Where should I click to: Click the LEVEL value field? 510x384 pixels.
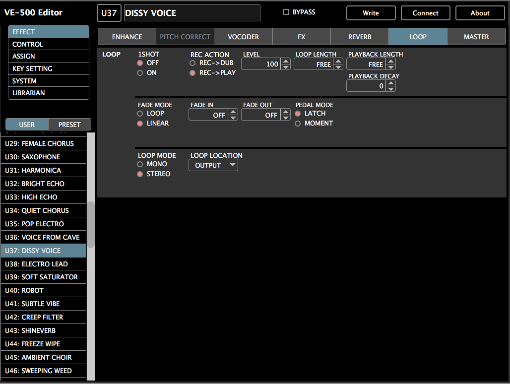(261, 64)
